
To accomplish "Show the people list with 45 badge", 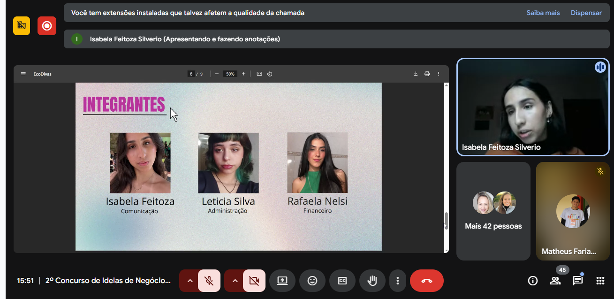I will (x=555, y=281).
